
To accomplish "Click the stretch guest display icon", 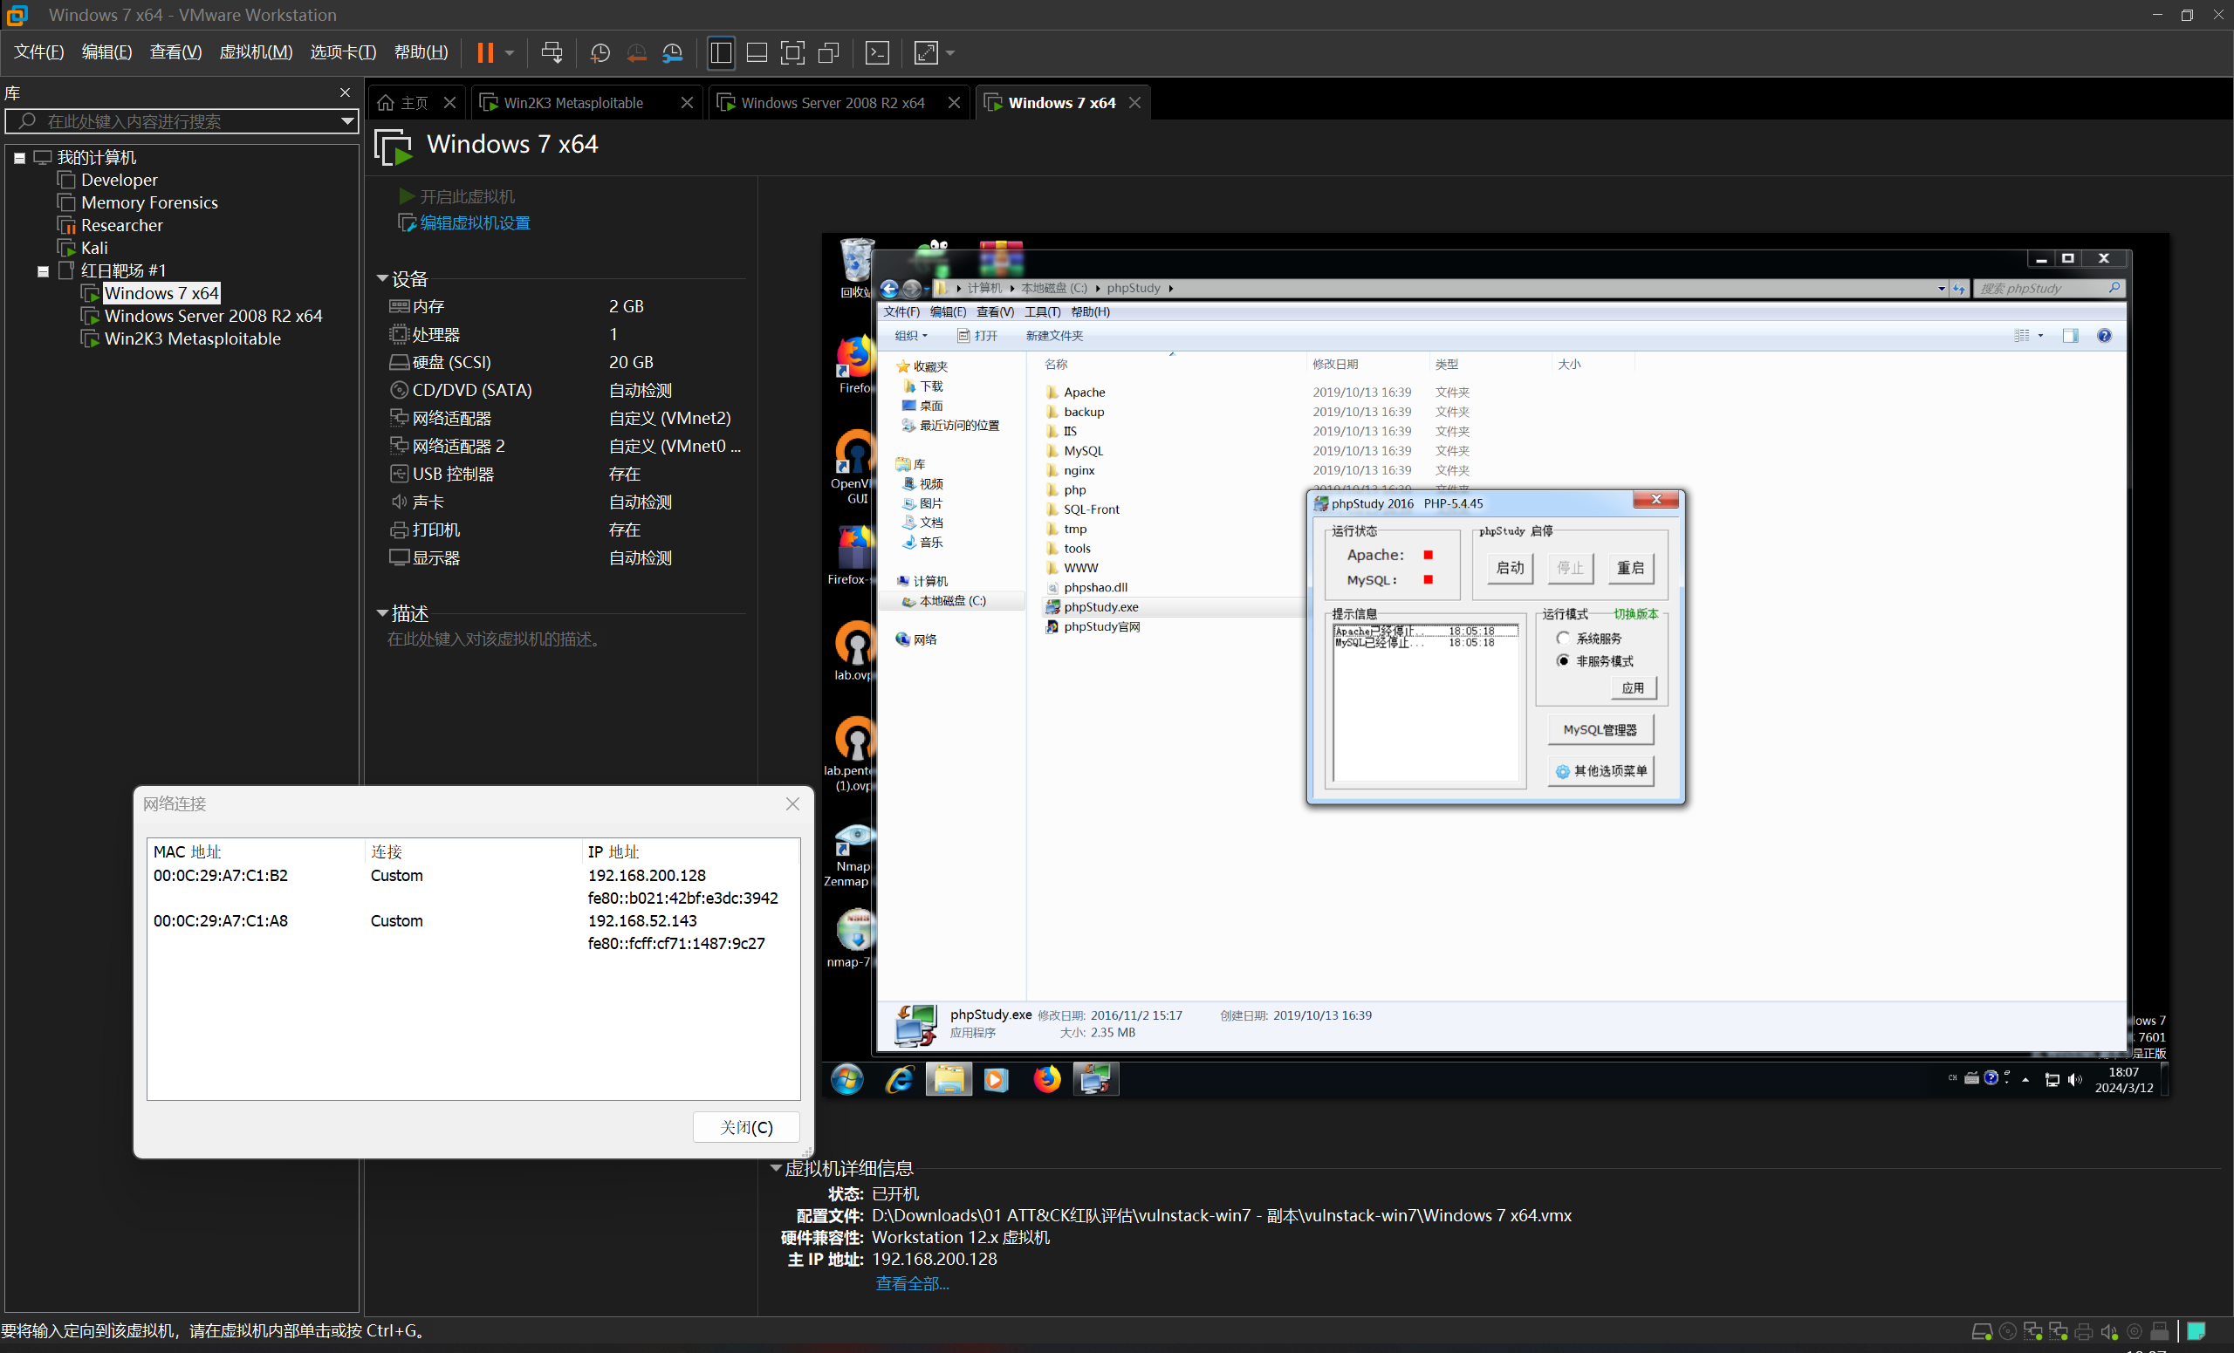I will pos(926,52).
